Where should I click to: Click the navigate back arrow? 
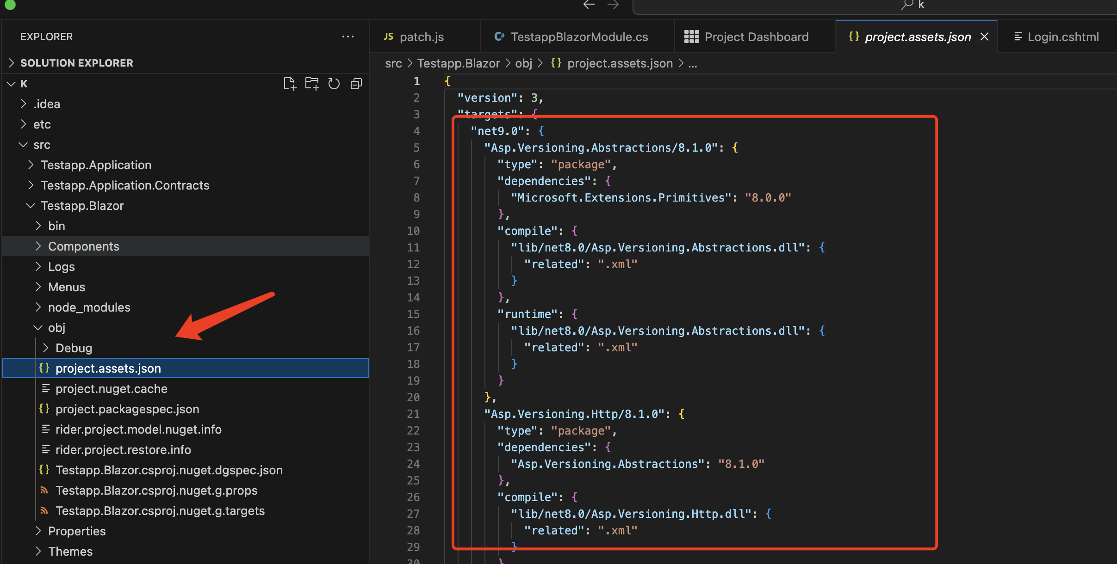coord(589,5)
